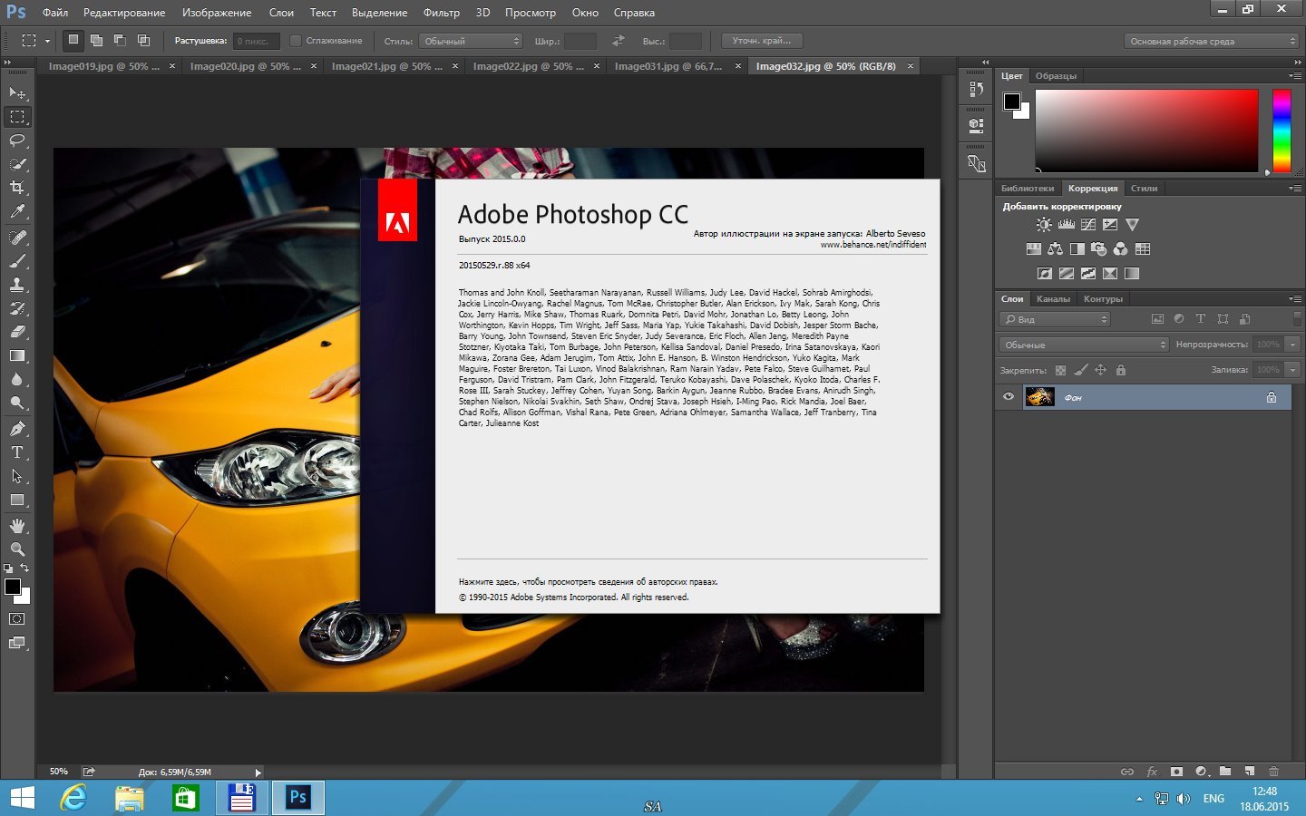Create a new layer group
1306x816 pixels.
(x=1225, y=772)
